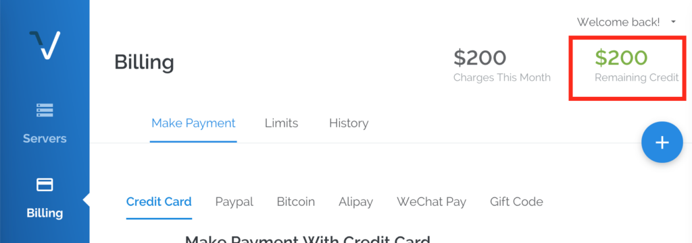Click the blue plus floating button
Screen dimensions: 692x243
click(662, 142)
